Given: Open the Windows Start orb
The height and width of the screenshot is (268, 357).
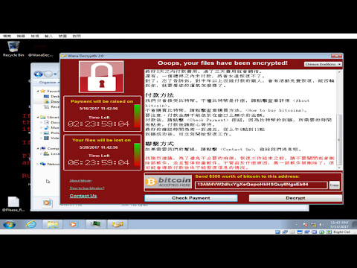Looking at the screenshot, I should pyautogui.click(x=9, y=224).
